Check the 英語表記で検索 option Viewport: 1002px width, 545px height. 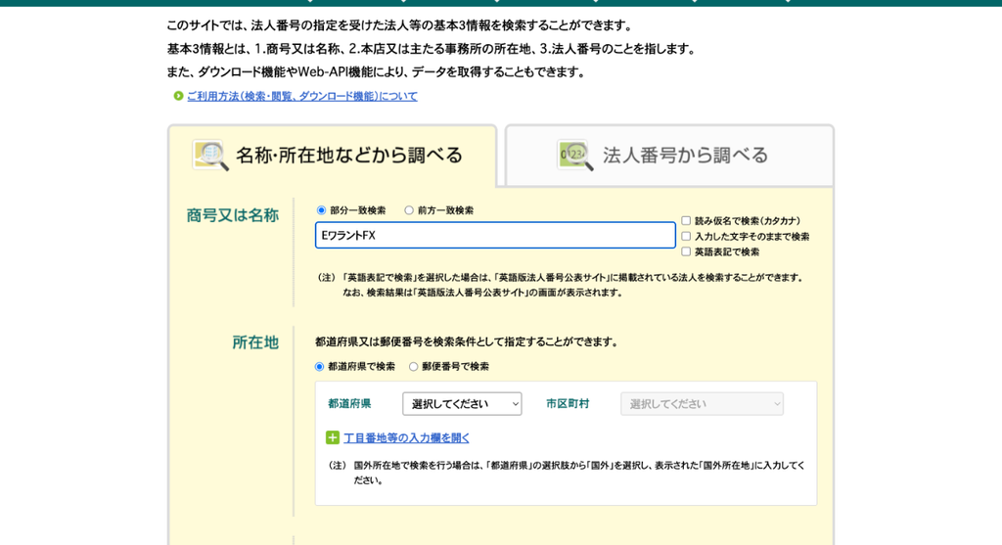point(686,251)
